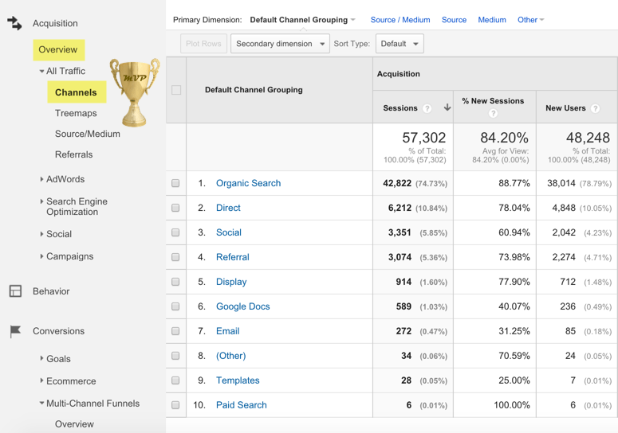Viewport: 618px width, 433px height.
Task: Open the Source/Medium sidebar report
Action: (88, 134)
